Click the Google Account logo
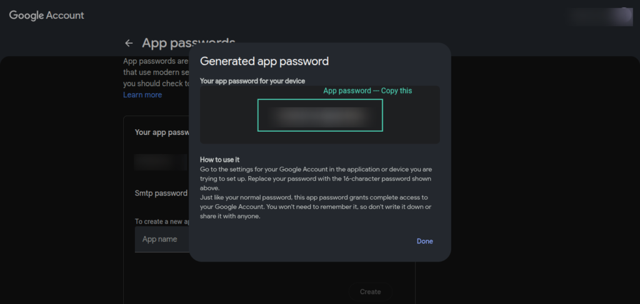Viewport: 640px width, 304px height. [47, 15]
